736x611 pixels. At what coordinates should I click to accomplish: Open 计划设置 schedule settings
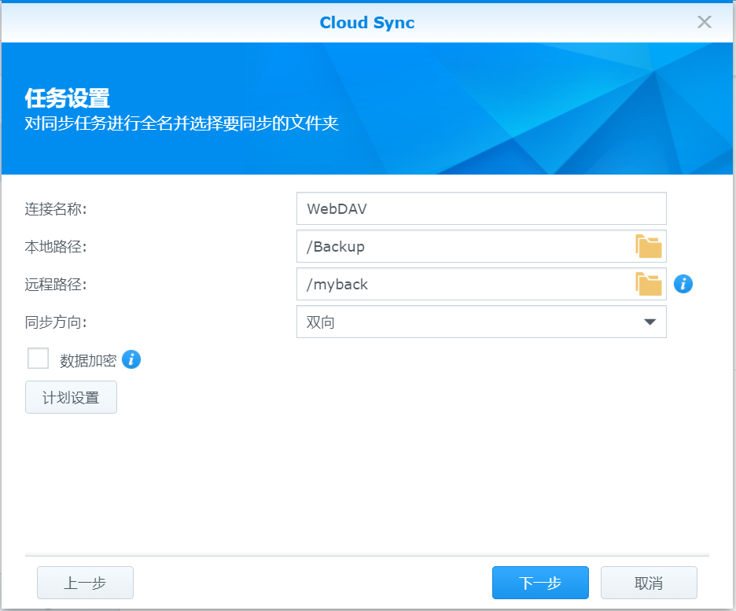point(71,398)
